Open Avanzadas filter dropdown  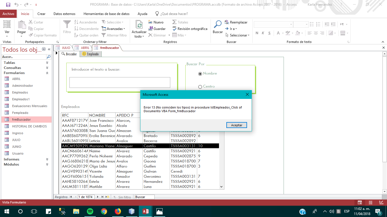point(113,29)
